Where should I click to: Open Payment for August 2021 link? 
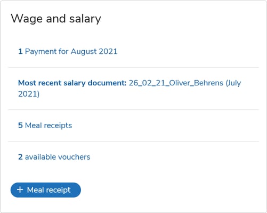pos(68,51)
